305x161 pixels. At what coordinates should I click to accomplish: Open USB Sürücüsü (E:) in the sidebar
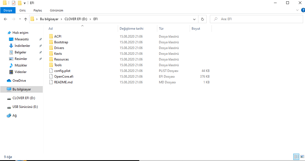coord(25,107)
